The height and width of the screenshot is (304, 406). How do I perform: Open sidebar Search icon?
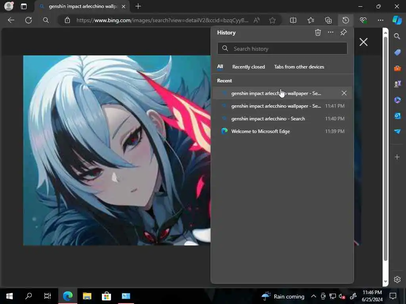397,36
